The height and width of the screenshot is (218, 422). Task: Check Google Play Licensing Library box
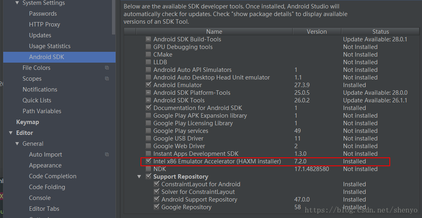coord(148,123)
